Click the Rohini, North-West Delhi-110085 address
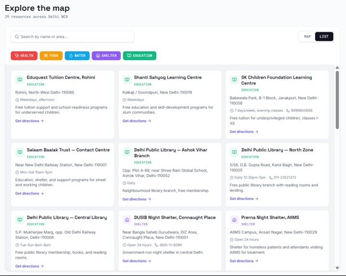This screenshot has height=276, width=346. (44, 92)
